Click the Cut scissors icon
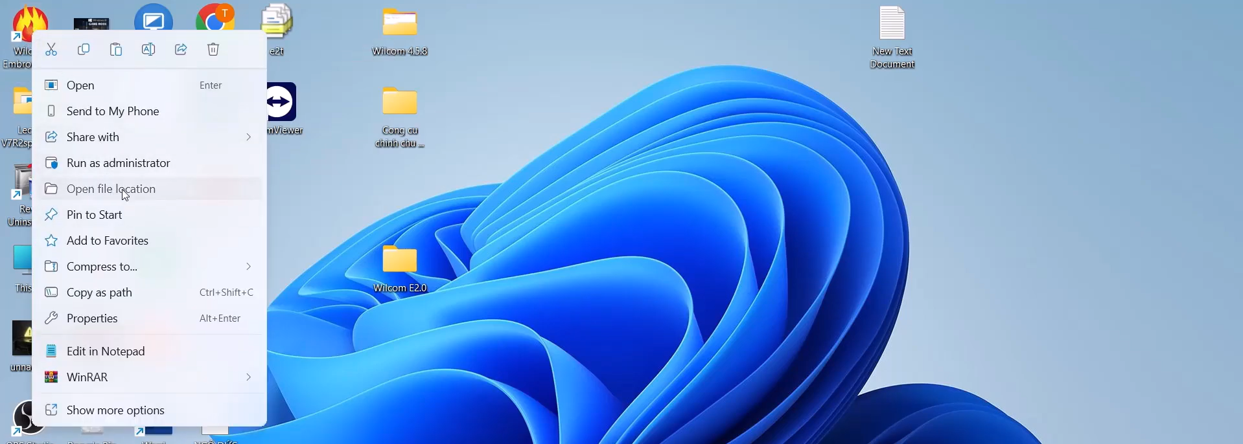Screen dimensions: 1243x444 click(52, 50)
